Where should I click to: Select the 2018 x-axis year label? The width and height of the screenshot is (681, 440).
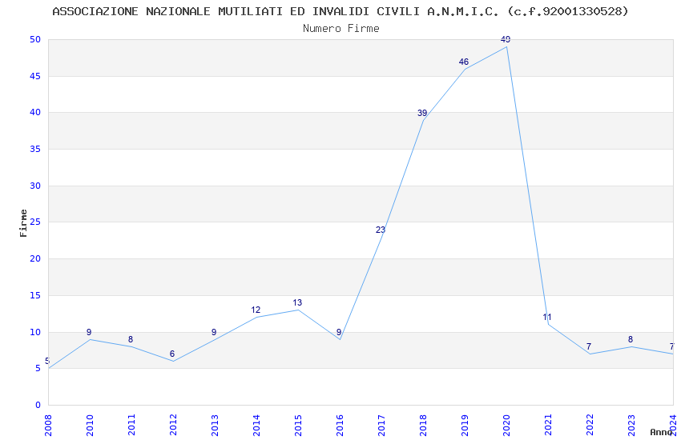pyautogui.click(x=424, y=426)
